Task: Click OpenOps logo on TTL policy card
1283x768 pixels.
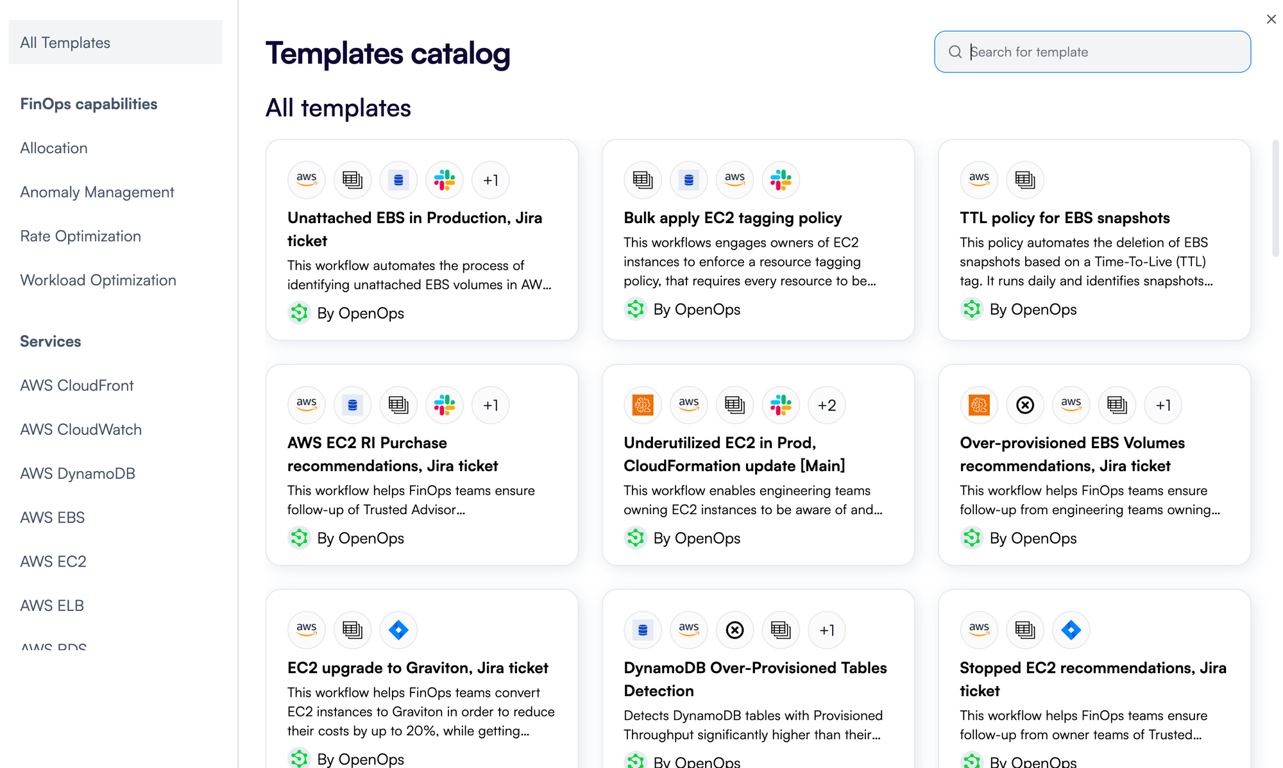Action: point(971,309)
